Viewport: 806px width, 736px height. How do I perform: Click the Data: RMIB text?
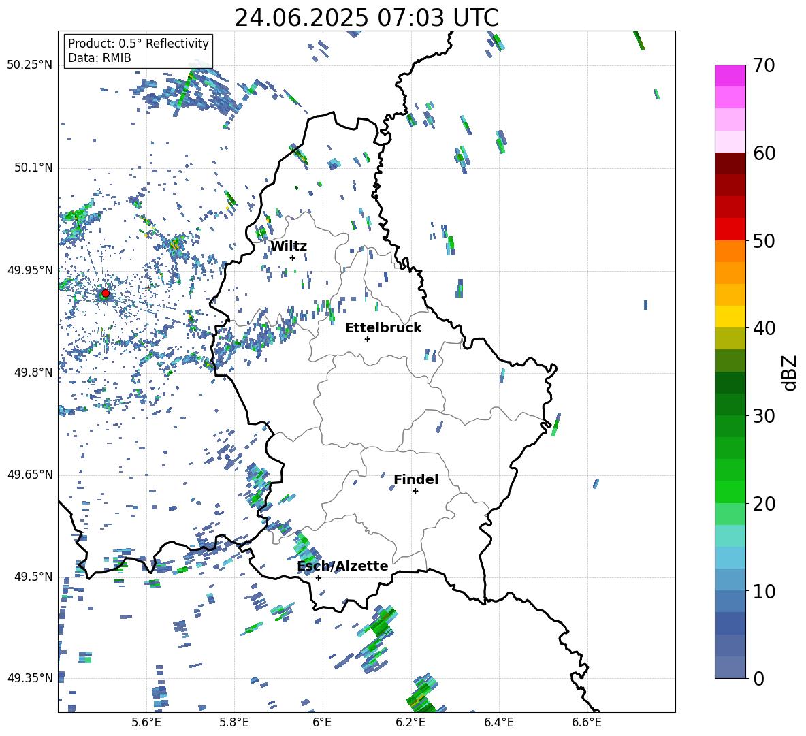tap(99, 58)
